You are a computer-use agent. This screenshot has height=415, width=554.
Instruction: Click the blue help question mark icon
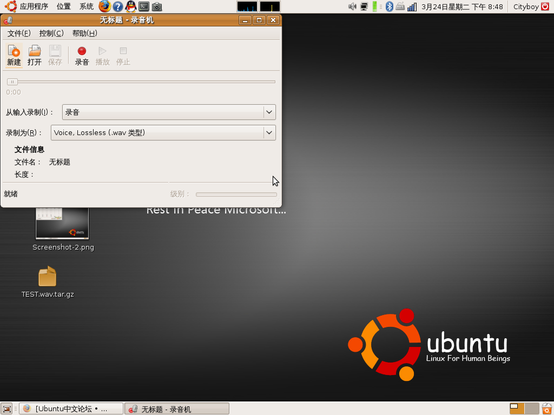tap(117, 6)
